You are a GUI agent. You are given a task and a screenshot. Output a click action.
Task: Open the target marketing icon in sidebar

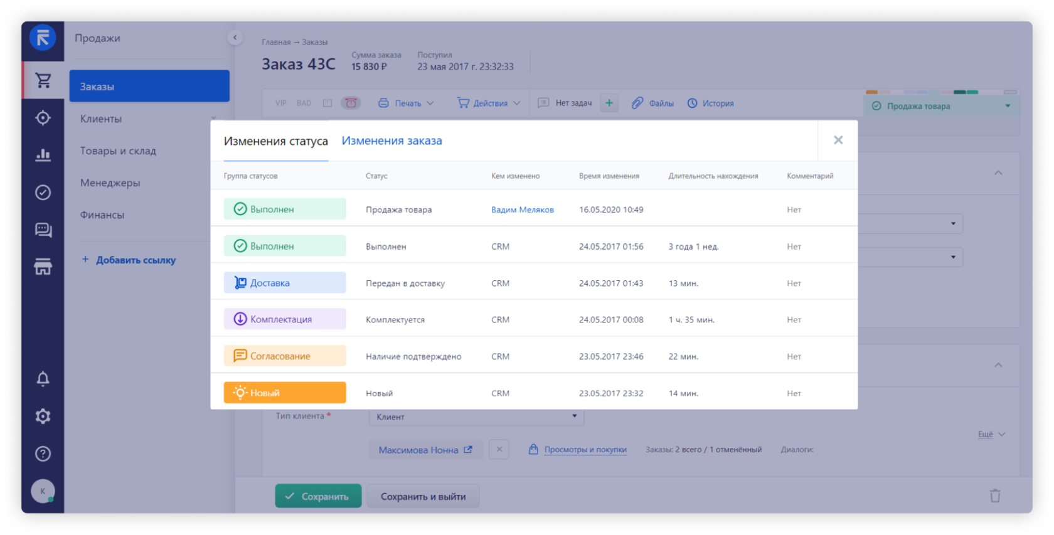[43, 118]
